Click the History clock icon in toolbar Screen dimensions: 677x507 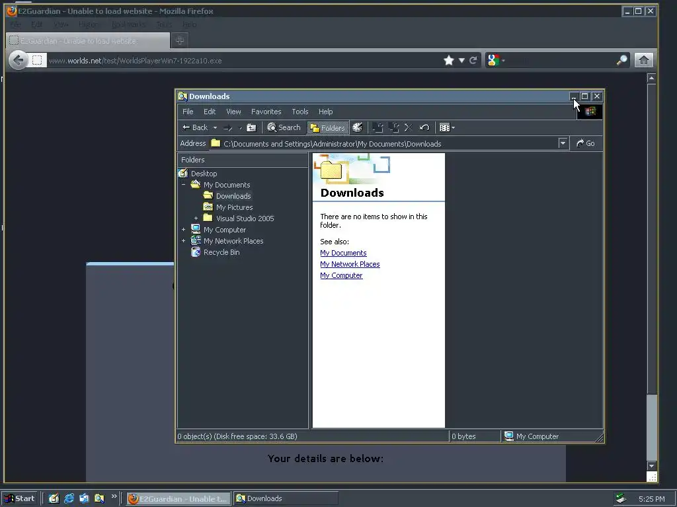[358, 127]
